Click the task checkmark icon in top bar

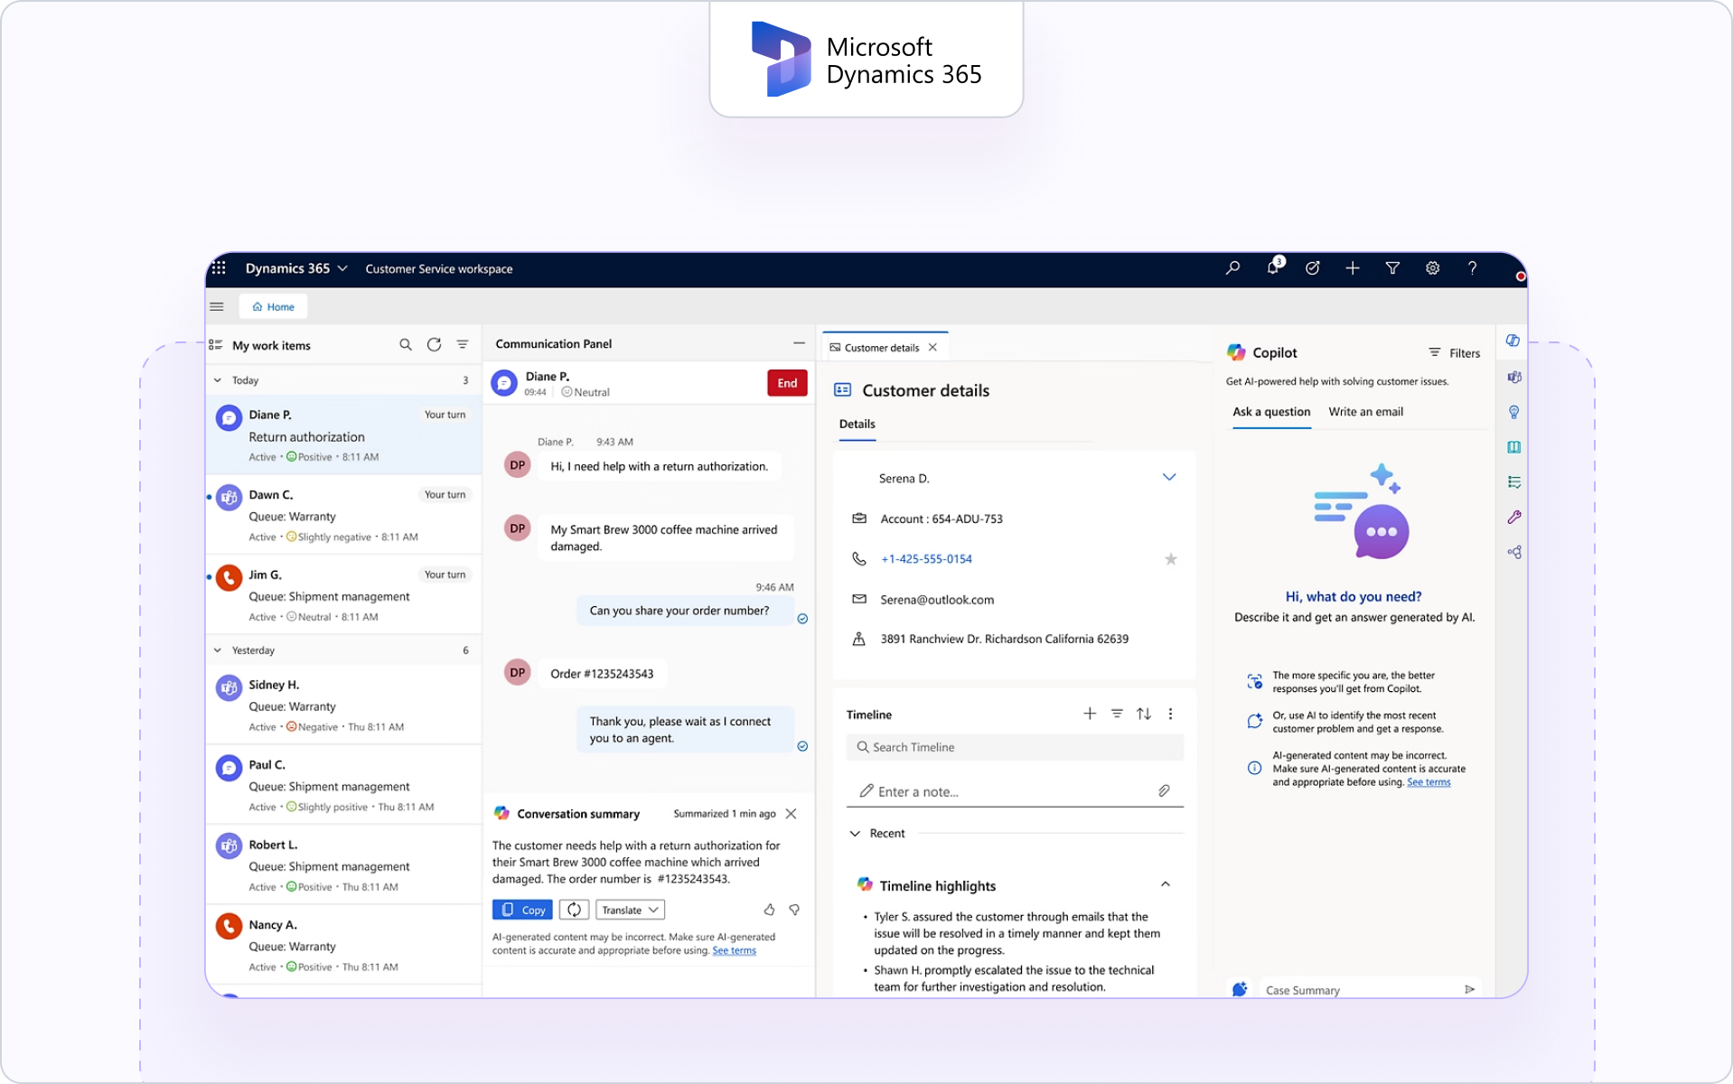pyautogui.click(x=1313, y=268)
